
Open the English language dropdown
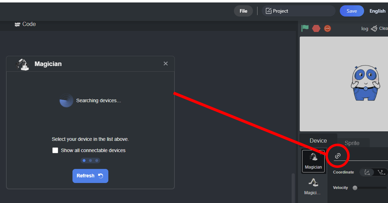[377, 11]
